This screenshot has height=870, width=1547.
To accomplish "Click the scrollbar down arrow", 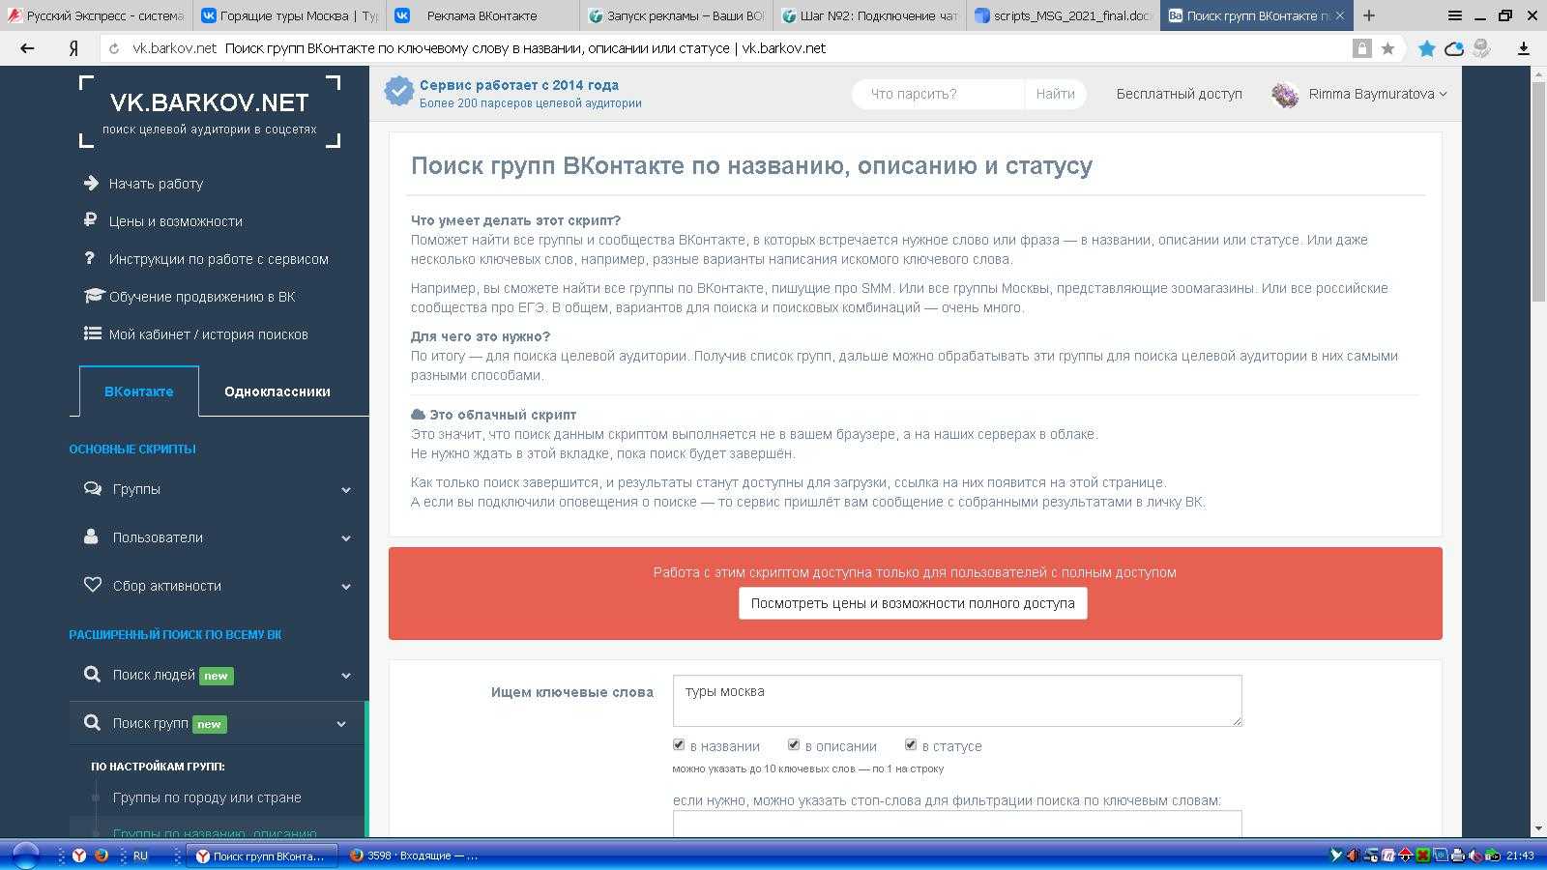I will pos(1537,828).
